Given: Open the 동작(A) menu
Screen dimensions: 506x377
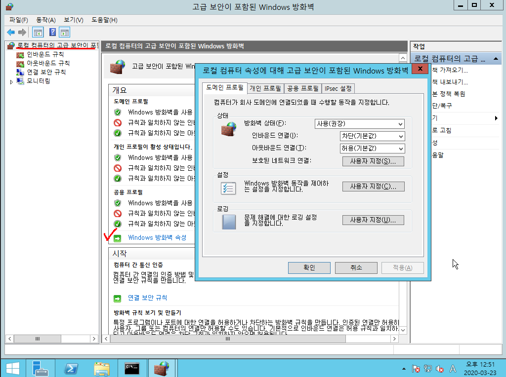Looking at the screenshot, I should [x=46, y=20].
